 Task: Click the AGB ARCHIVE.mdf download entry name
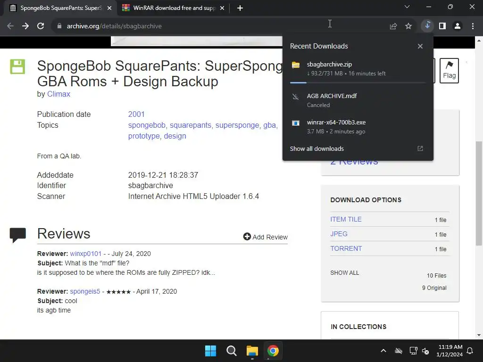(x=332, y=96)
